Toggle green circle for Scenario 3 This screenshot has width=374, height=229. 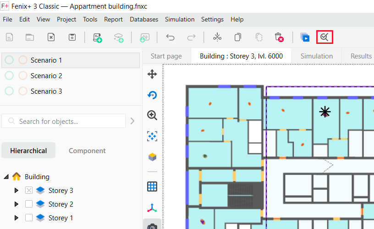click(x=9, y=91)
